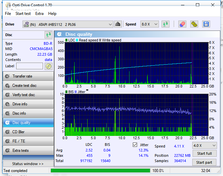Click the green test progress bar

tap(100, 171)
